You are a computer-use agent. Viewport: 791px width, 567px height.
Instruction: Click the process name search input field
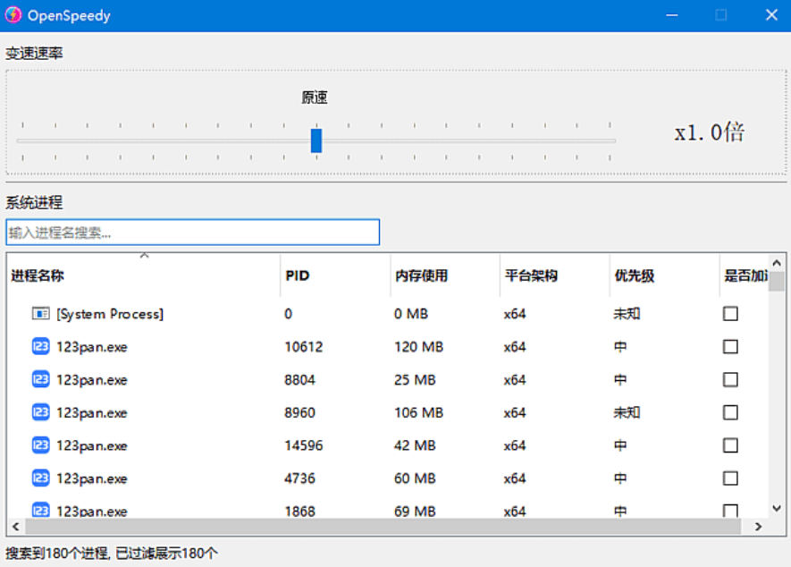point(192,232)
